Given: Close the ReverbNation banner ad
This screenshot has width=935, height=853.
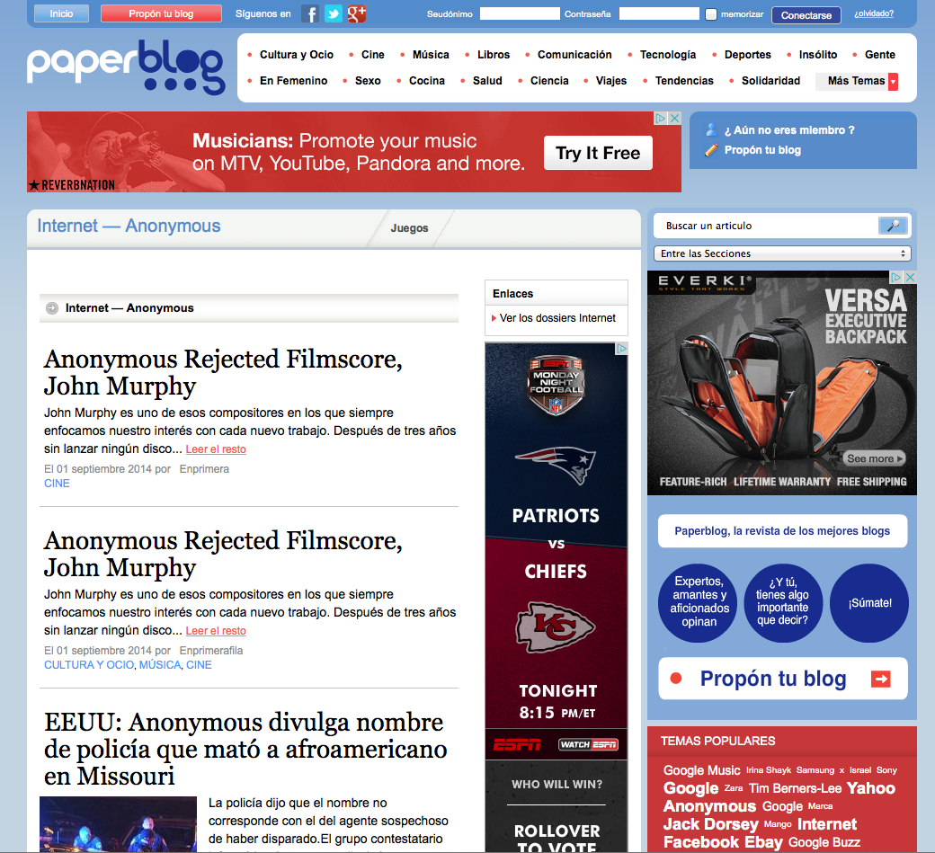Looking at the screenshot, I should pos(675,118).
